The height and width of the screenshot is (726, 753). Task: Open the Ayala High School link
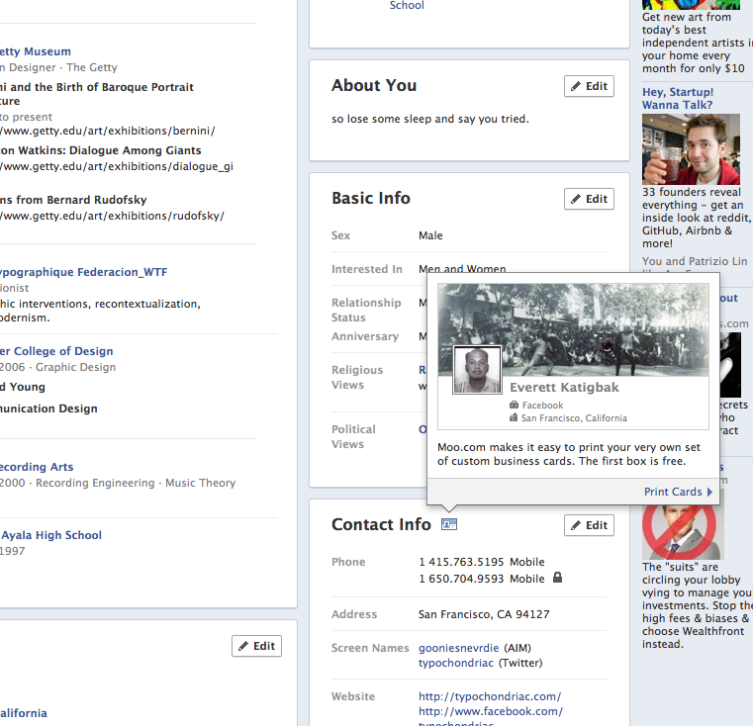[x=50, y=535]
